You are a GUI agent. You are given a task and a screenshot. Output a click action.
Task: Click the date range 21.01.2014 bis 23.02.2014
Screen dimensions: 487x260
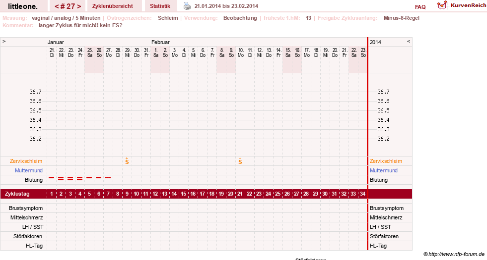click(x=226, y=6)
